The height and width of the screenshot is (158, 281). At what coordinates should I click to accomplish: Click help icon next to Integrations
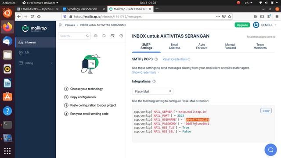coord(154,81)
